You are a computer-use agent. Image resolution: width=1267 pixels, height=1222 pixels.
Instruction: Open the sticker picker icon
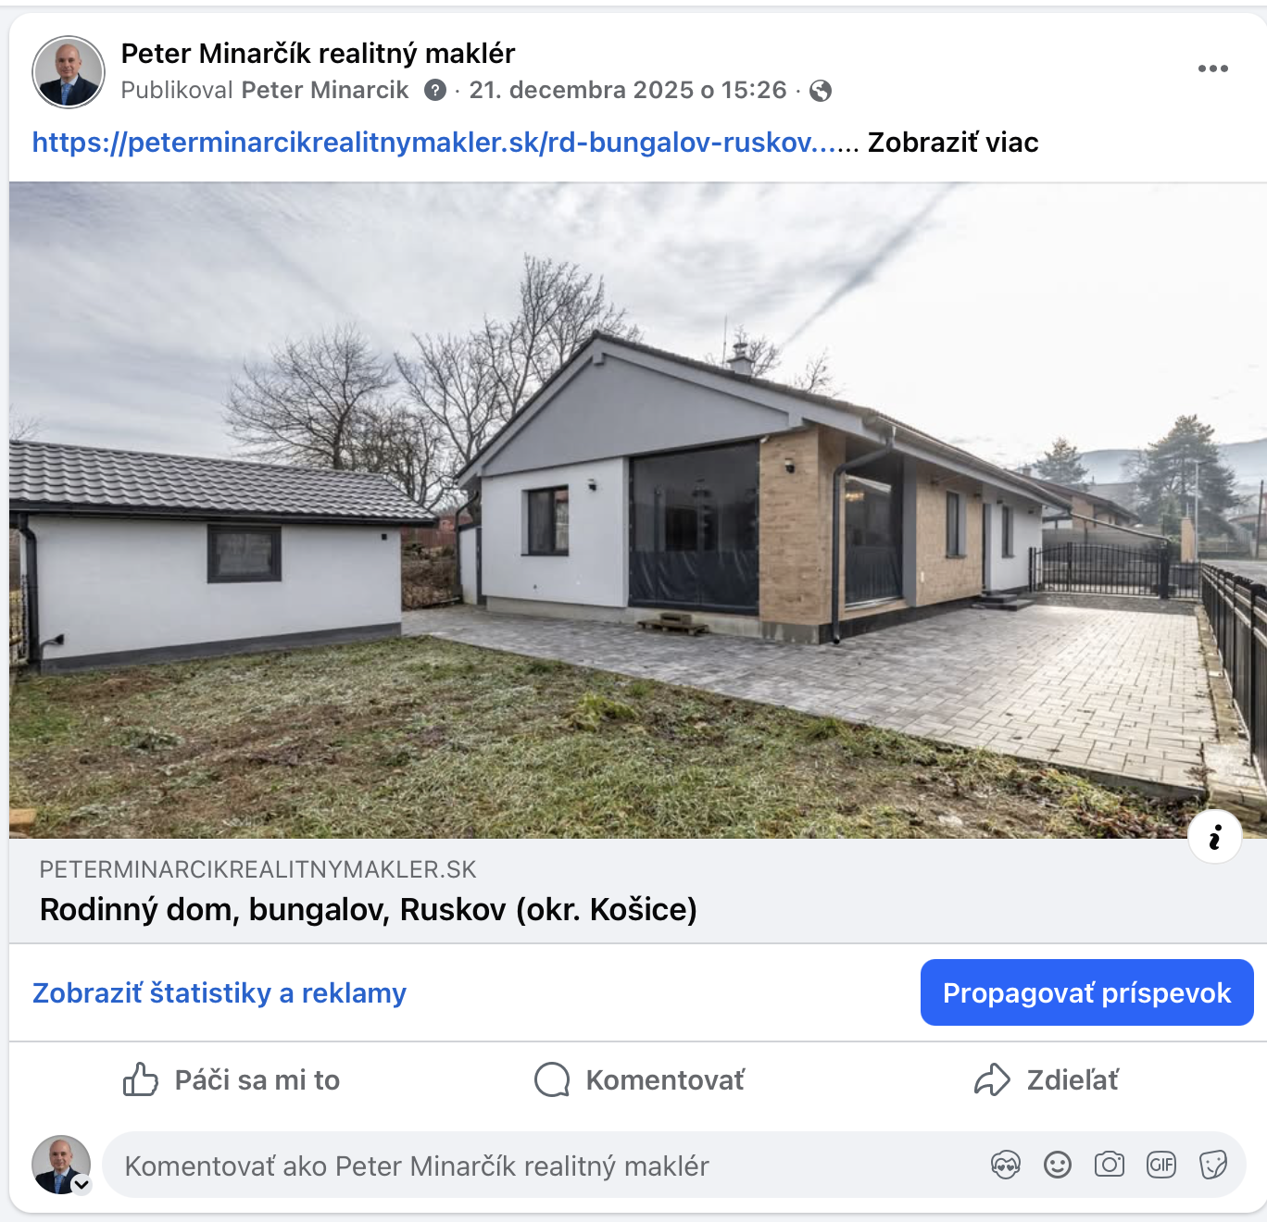pos(1213,1165)
